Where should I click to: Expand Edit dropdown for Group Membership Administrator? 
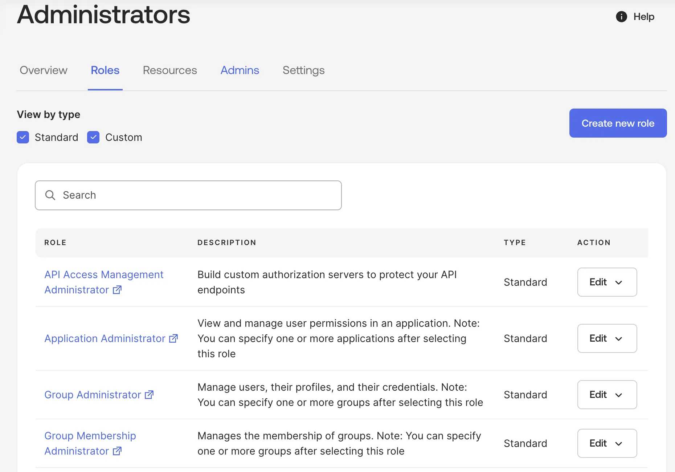pyautogui.click(x=607, y=443)
